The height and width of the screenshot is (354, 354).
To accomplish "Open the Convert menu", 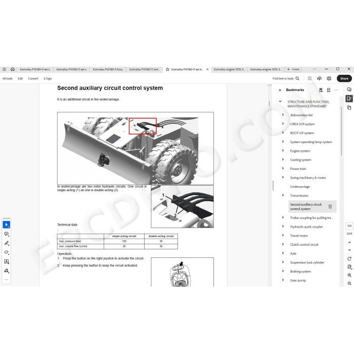I will [x=33, y=78].
